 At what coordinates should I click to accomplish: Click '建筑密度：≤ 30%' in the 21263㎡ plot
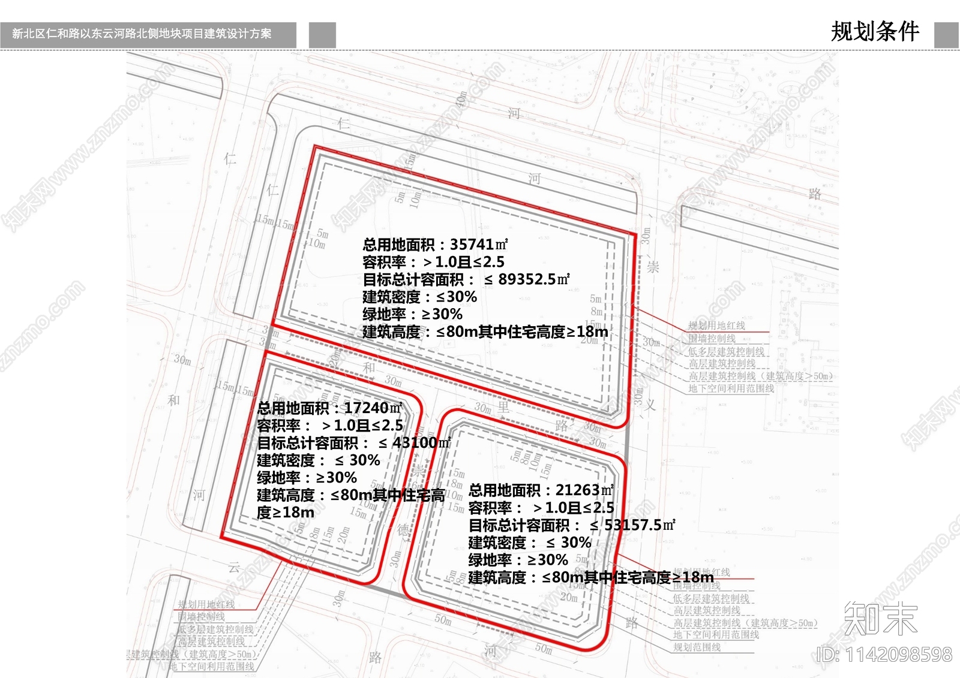coord(530,543)
